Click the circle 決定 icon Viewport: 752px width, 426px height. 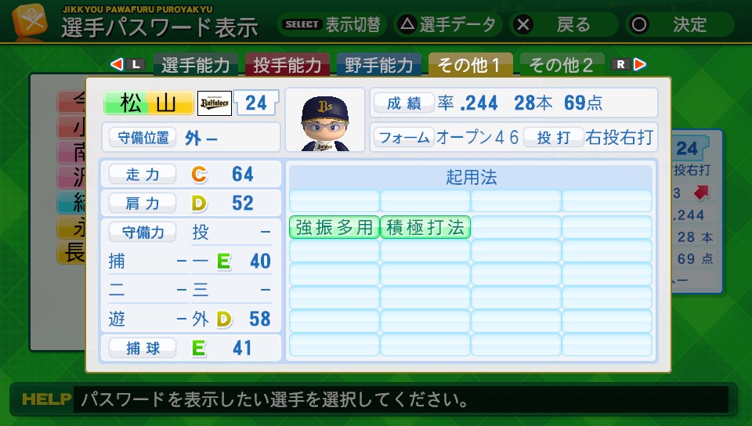639,24
